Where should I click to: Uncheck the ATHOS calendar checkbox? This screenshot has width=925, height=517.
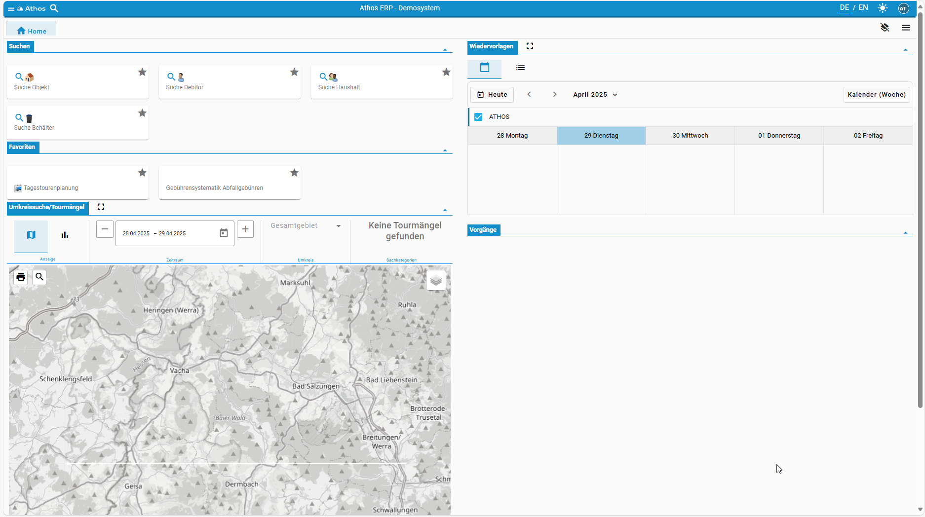(478, 117)
